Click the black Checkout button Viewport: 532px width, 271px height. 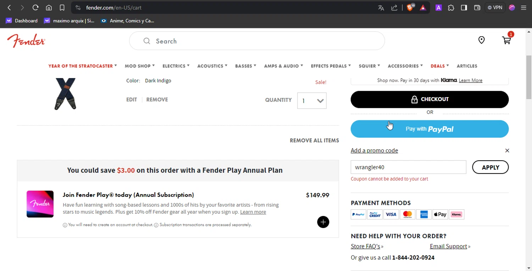(430, 99)
